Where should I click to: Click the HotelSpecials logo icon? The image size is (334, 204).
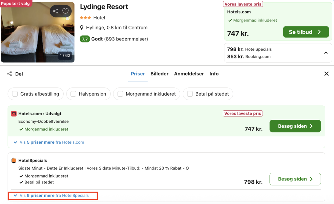(x=14, y=161)
